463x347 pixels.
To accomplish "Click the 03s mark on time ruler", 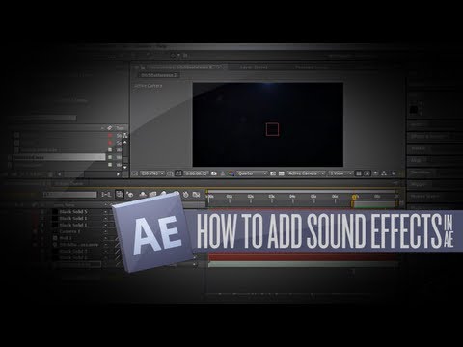I will (272, 196).
